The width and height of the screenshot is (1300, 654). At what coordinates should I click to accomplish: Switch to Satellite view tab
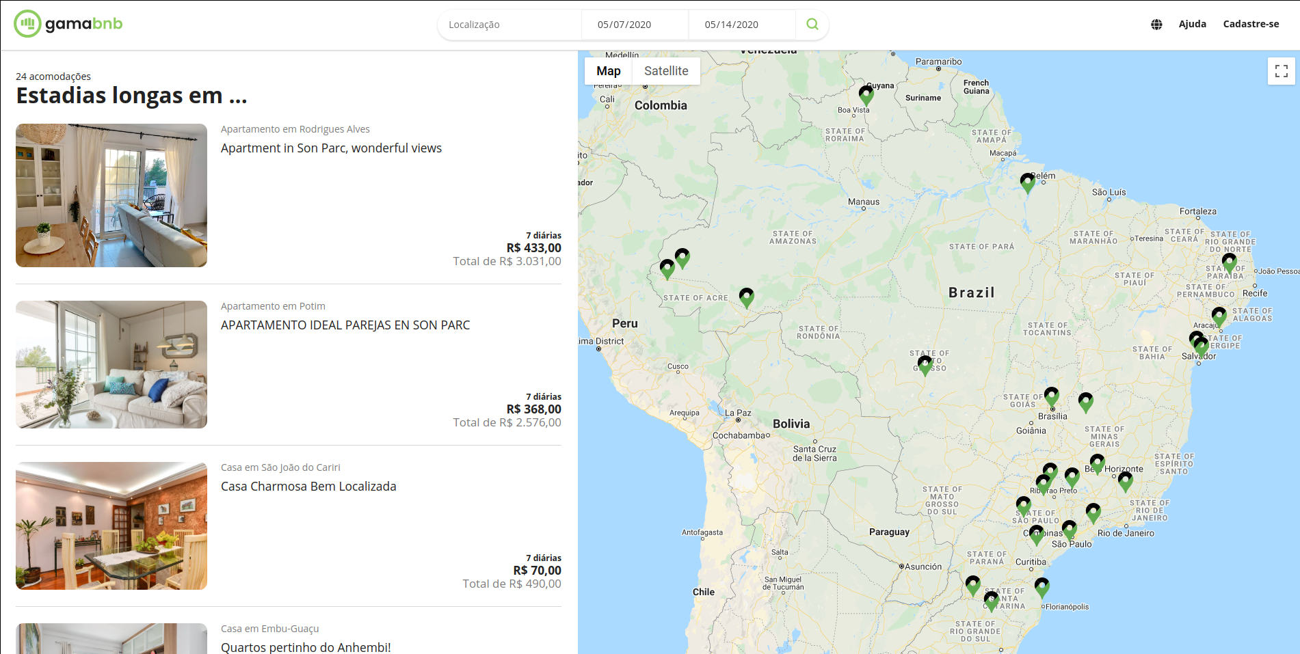tap(666, 71)
